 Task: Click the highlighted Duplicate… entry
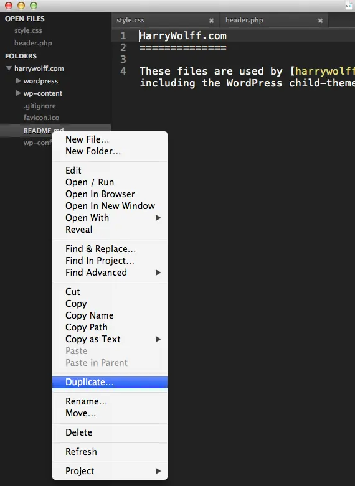[x=110, y=382]
